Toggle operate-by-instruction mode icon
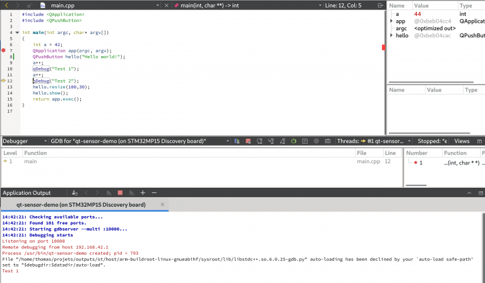This screenshot has width=485, height=283. pos(305,141)
